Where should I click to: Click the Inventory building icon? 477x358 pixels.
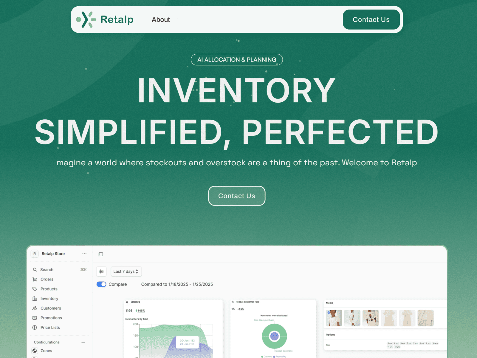35,299
